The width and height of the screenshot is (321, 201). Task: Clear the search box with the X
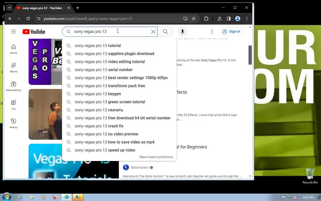click(153, 32)
